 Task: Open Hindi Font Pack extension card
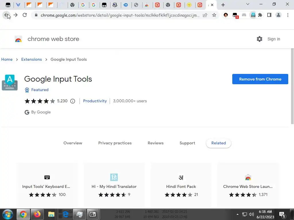click(x=181, y=185)
